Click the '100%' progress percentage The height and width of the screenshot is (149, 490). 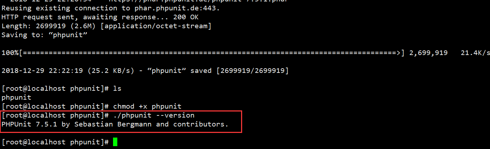point(10,53)
